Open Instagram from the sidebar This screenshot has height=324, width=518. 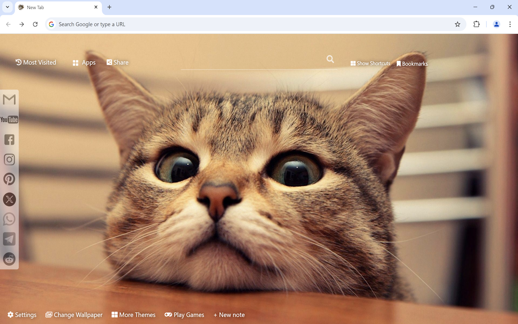coord(9,159)
